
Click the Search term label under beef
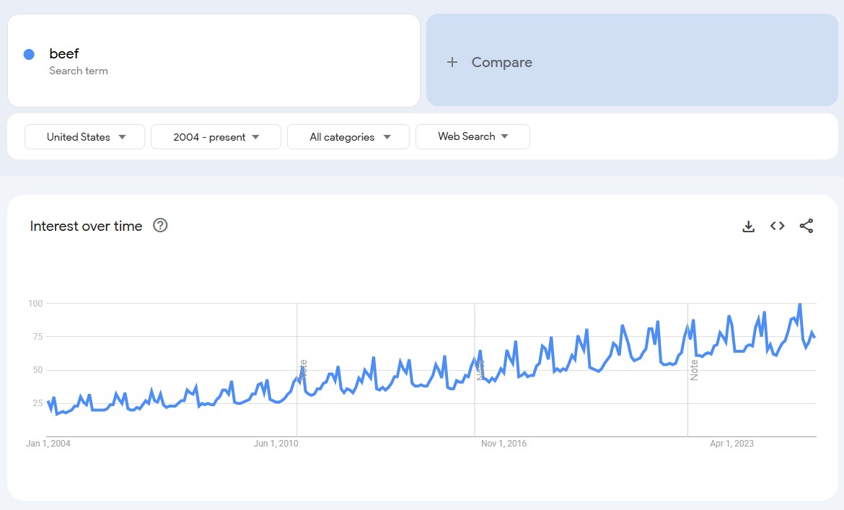pos(79,71)
